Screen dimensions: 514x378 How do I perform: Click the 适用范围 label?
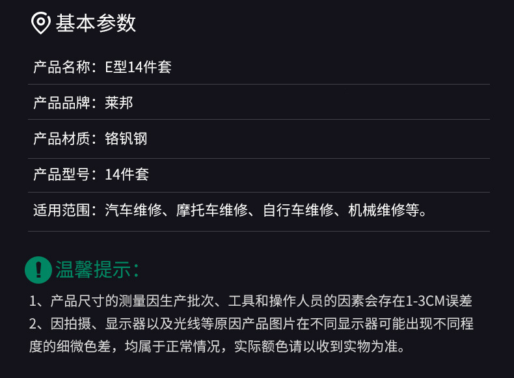[62, 210]
